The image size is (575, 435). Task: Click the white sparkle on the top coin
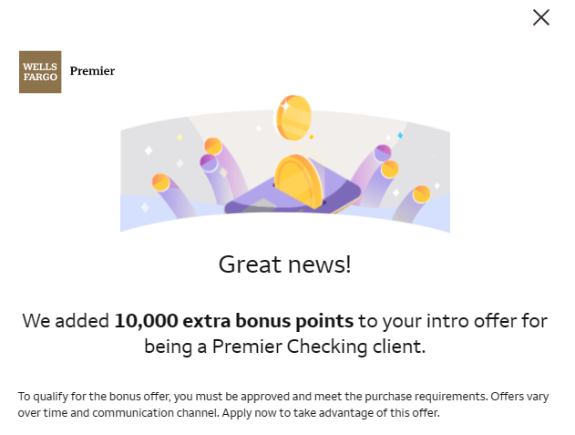tap(285, 107)
